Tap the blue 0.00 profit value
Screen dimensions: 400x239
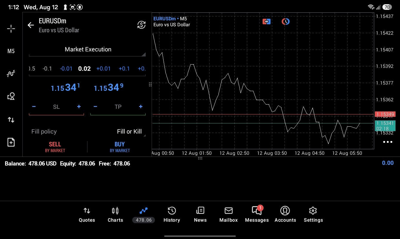click(388, 163)
